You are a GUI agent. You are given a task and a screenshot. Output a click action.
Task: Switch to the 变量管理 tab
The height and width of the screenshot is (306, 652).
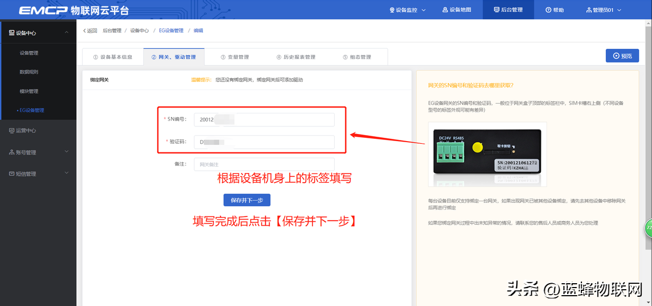235,57
